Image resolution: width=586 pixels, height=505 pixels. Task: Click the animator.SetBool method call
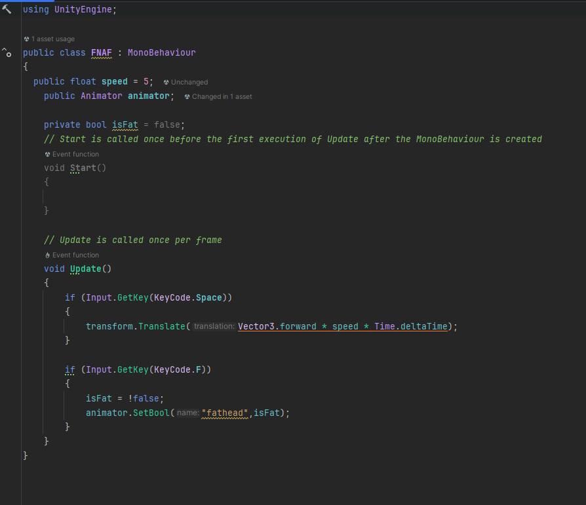coord(128,413)
